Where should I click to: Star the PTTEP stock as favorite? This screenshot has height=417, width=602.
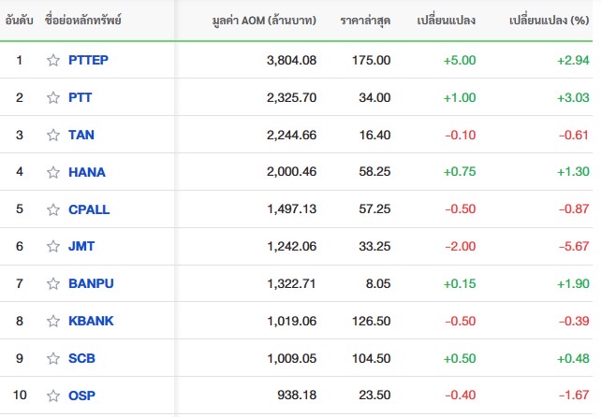(53, 60)
